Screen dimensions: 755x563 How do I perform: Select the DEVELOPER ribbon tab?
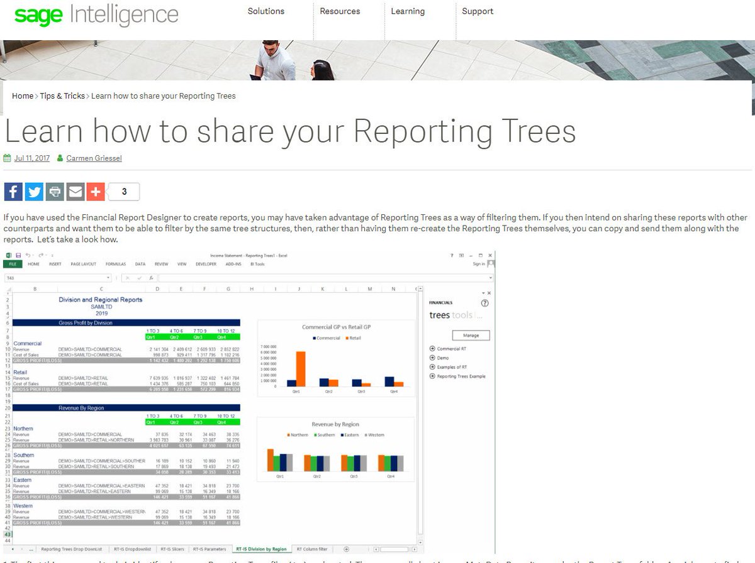(x=206, y=264)
